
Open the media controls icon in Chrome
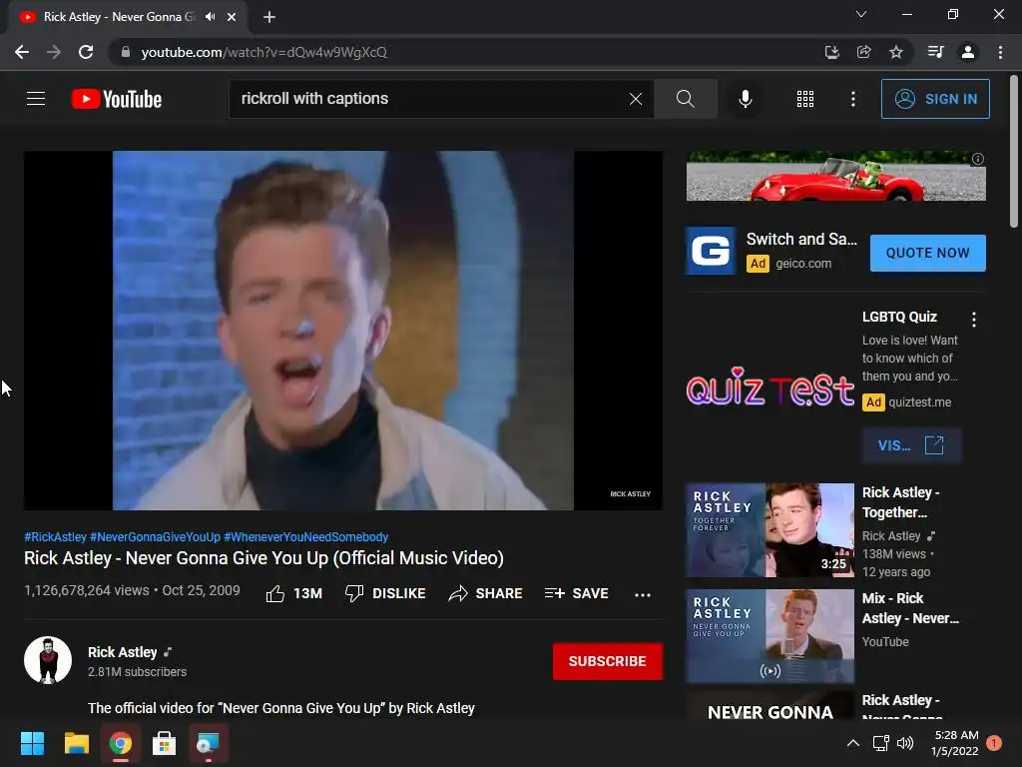coord(935,52)
